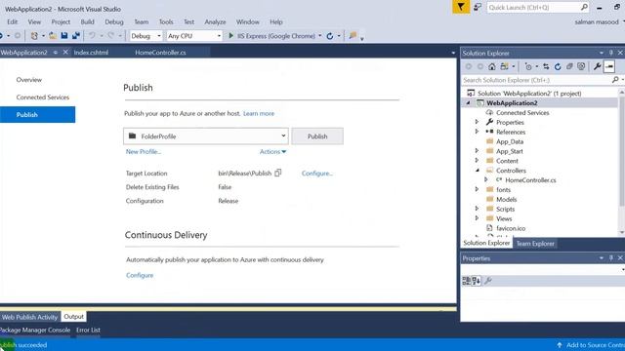Image resolution: width=625 pixels, height=351 pixels.
Task: Select Connected Services in left sidebar
Action: (x=43, y=97)
